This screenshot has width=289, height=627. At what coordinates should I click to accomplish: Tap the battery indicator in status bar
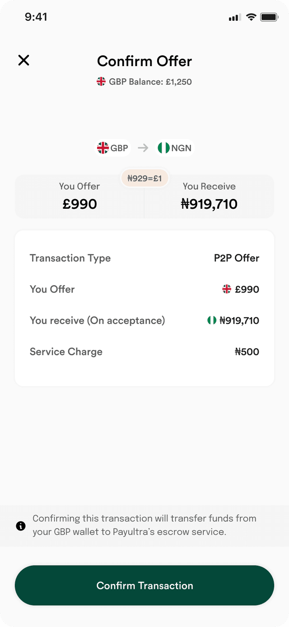pos(269,17)
